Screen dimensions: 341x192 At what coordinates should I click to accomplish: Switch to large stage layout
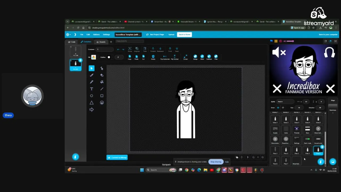330,41
